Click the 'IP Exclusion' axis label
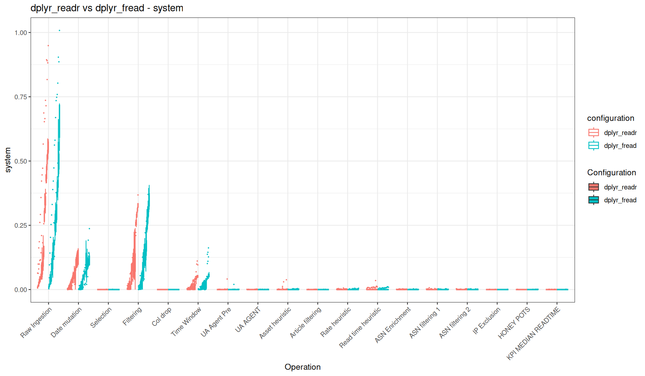645x376 pixels. (x=487, y=321)
